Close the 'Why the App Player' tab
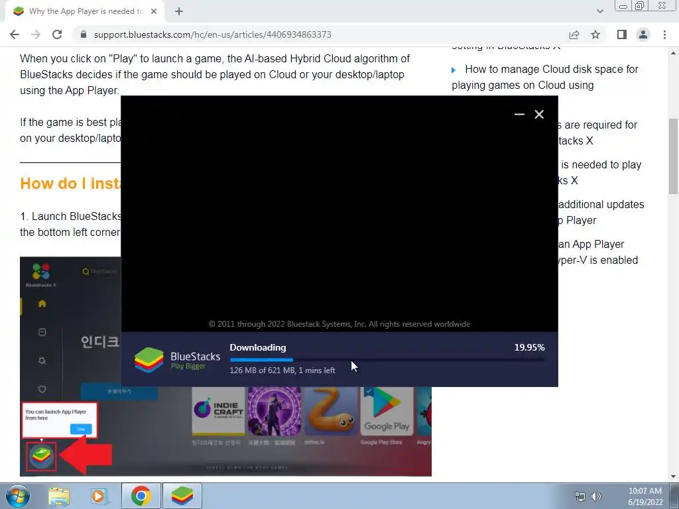The width and height of the screenshot is (679, 509). click(x=154, y=12)
